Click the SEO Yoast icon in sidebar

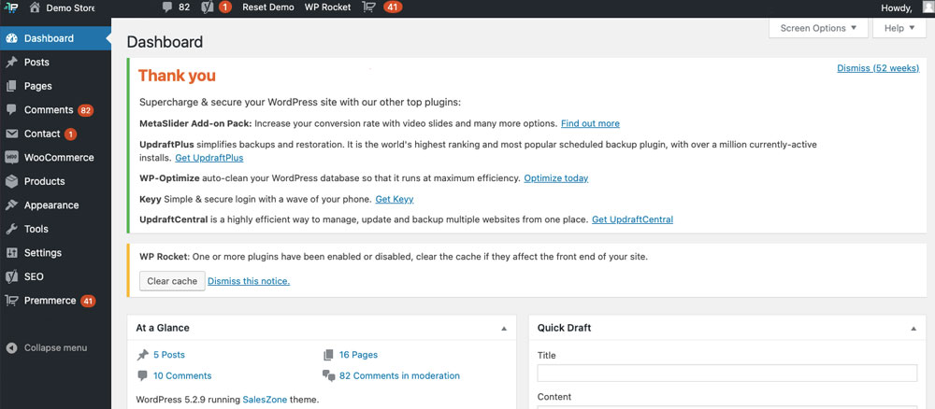[x=11, y=276]
